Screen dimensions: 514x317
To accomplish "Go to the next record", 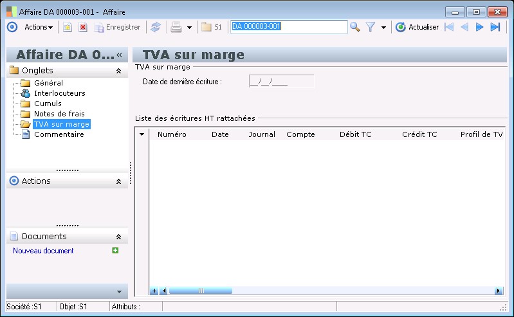I will pos(479,27).
